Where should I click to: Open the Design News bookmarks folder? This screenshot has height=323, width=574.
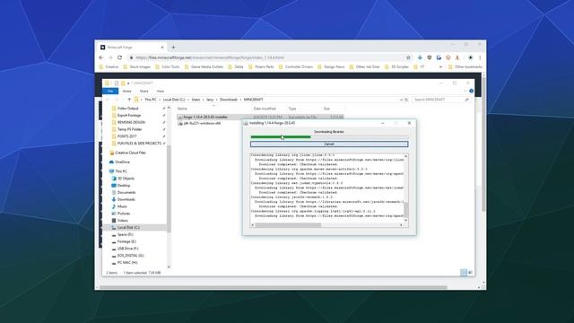[x=331, y=67]
